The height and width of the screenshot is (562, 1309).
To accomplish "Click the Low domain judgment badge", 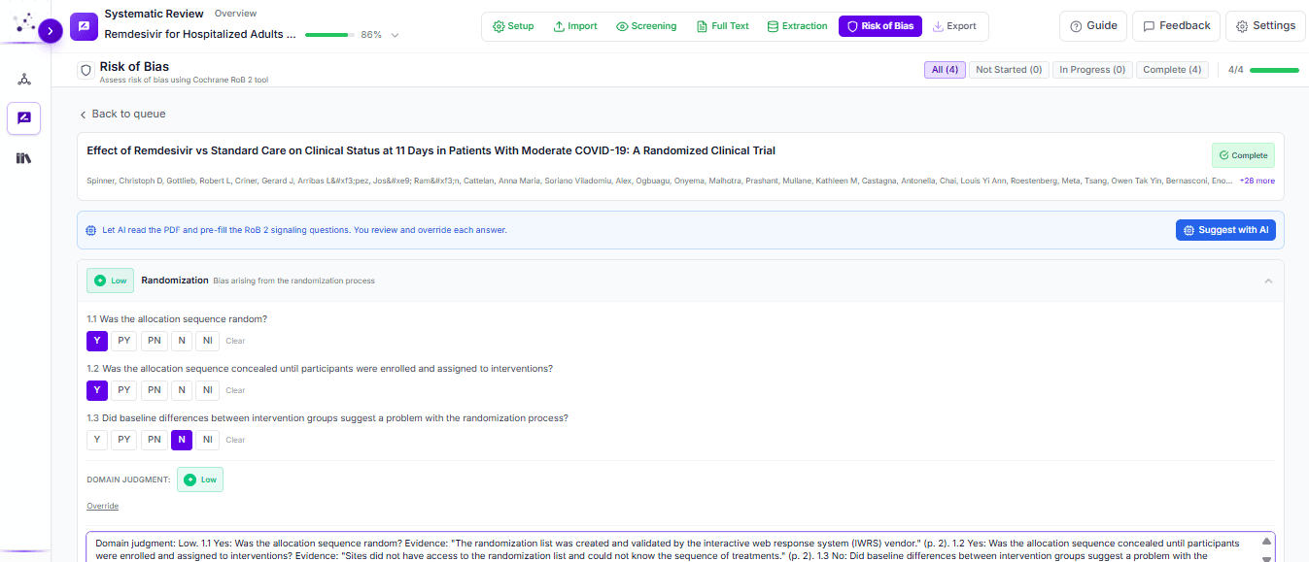I will click(200, 479).
